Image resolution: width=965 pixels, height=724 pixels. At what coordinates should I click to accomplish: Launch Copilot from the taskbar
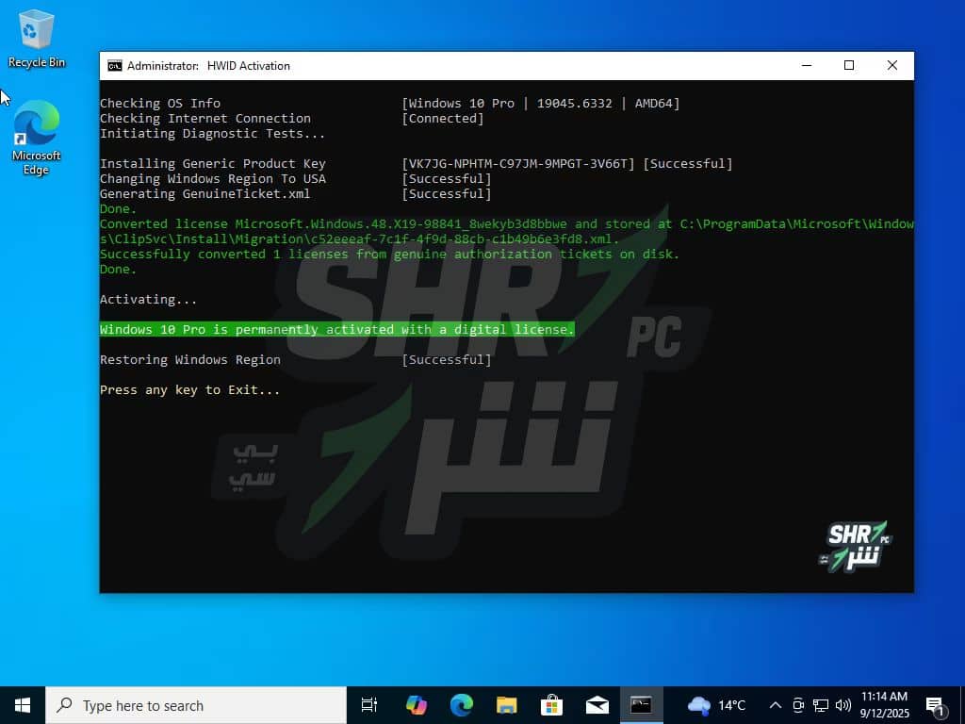(x=417, y=705)
